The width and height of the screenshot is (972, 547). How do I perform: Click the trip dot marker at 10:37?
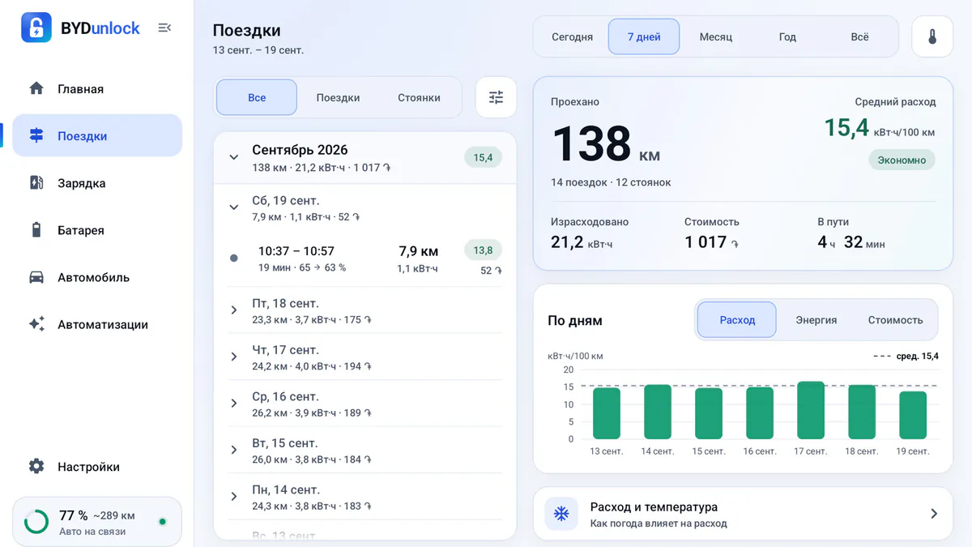(234, 258)
